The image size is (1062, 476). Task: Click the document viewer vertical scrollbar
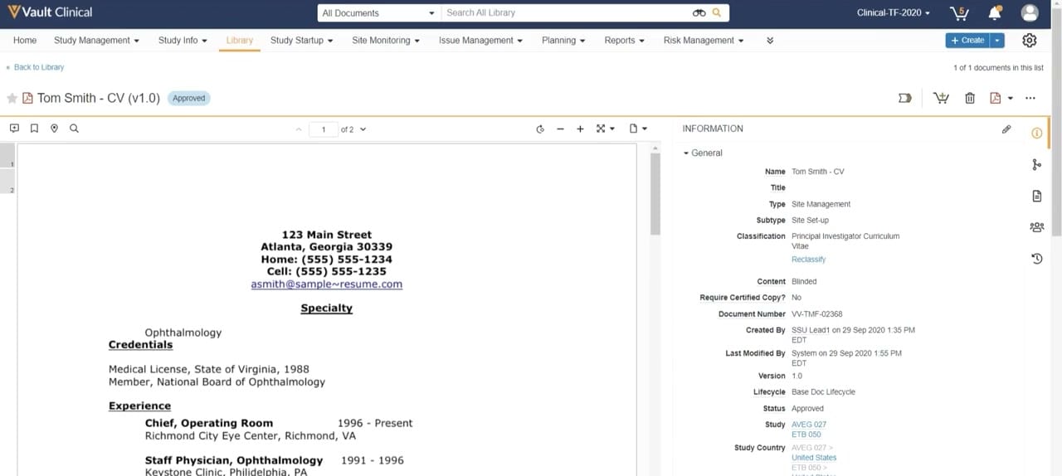(655, 194)
